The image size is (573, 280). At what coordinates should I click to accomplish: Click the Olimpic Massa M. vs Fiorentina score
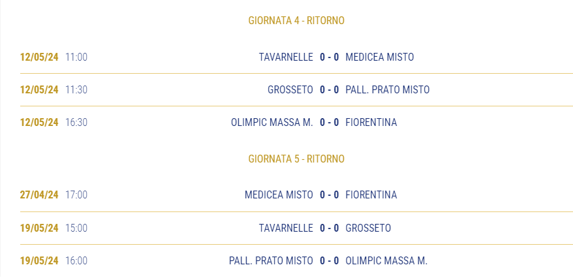(x=330, y=122)
